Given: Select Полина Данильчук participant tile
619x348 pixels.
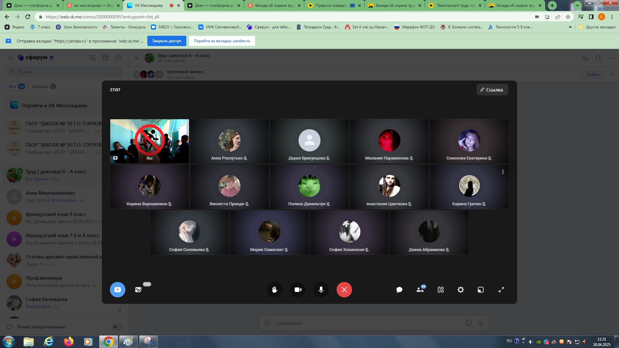Looking at the screenshot, I should [x=309, y=187].
